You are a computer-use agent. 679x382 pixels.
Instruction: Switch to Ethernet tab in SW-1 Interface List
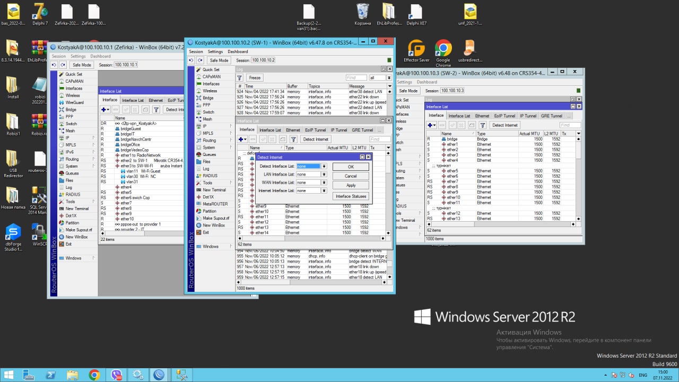point(293,130)
